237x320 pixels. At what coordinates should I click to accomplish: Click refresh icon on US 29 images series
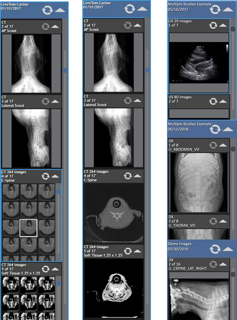pyautogui.click(x=213, y=25)
